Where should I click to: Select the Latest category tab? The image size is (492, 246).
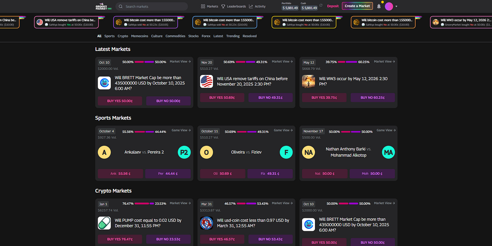pyautogui.click(x=218, y=36)
